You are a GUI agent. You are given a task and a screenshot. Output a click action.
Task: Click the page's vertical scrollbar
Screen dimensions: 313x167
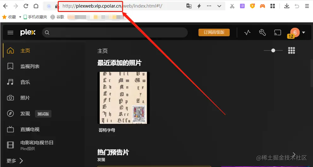pos(311,74)
